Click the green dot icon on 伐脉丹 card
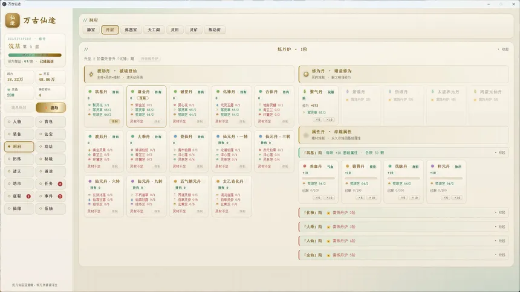520x292 pixels. tap(389, 166)
